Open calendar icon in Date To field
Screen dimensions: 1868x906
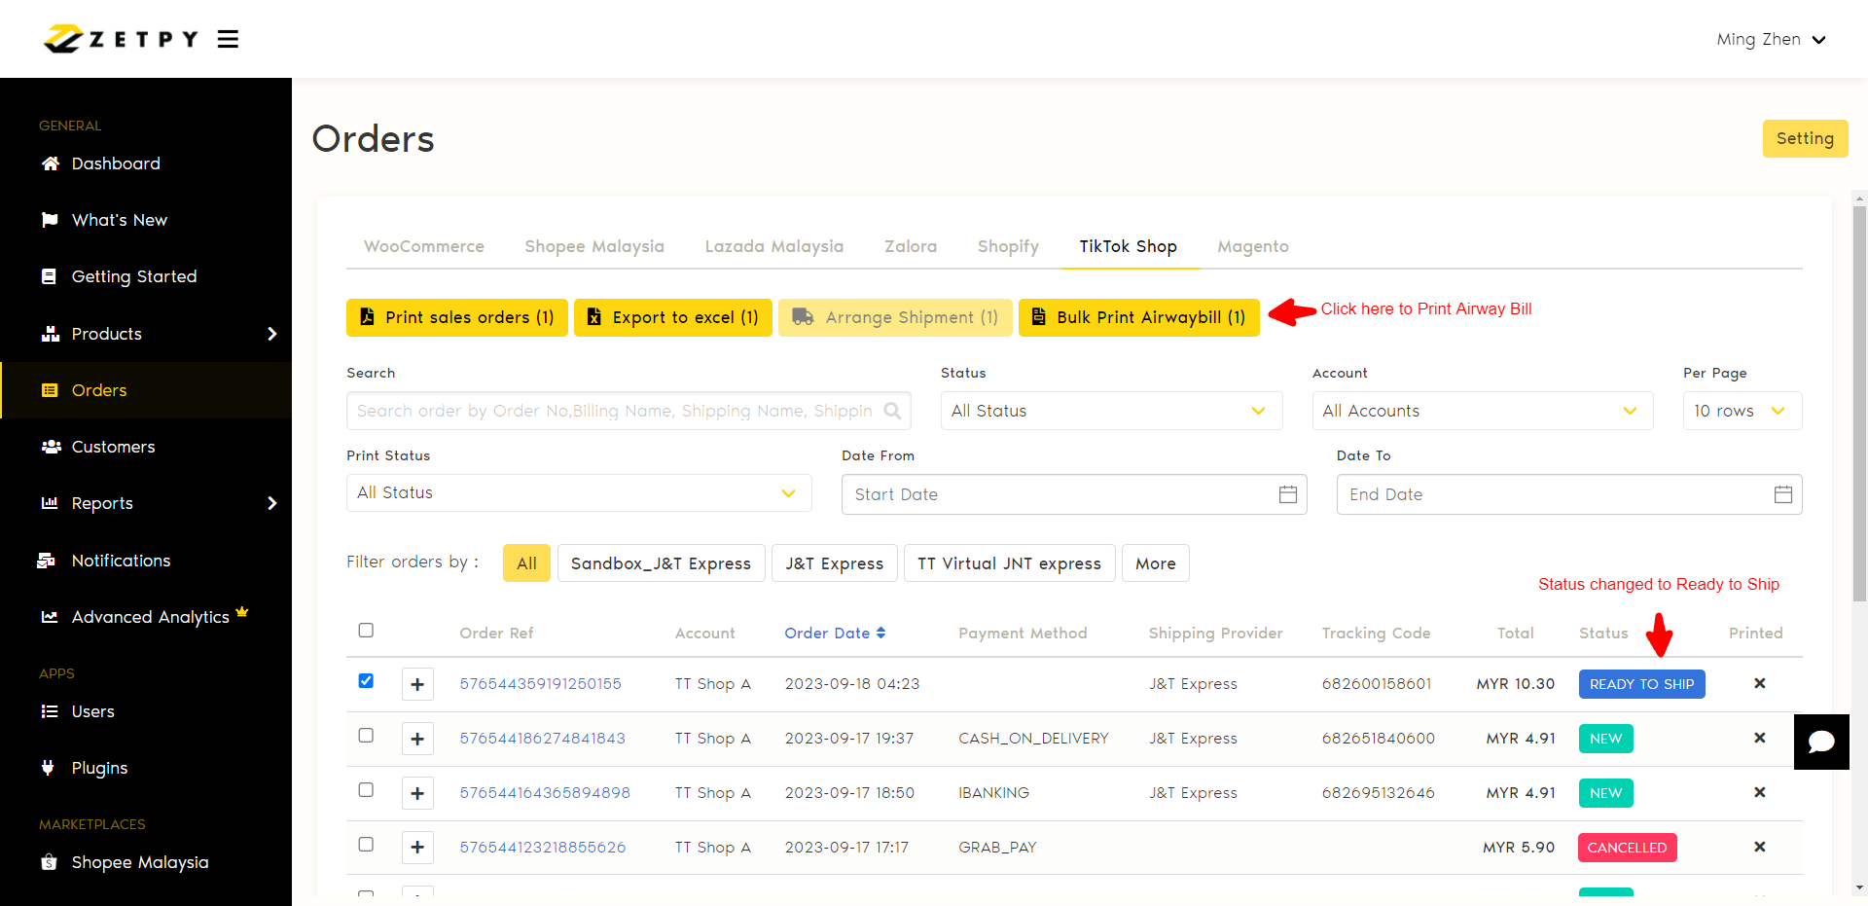(x=1782, y=494)
